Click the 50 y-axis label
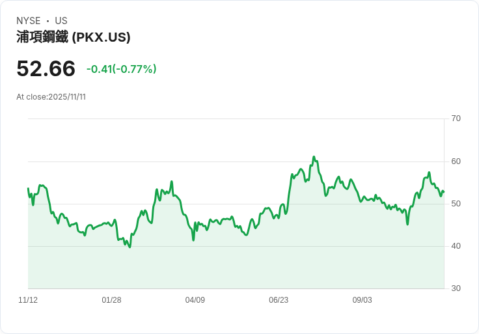479x334 pixels. 456,204
